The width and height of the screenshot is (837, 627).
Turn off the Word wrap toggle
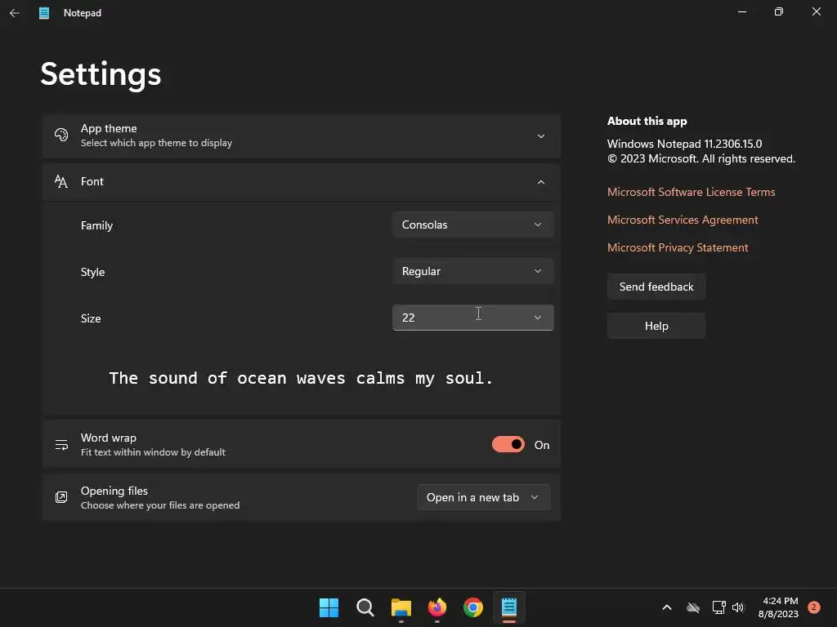(x=508, y=445)
